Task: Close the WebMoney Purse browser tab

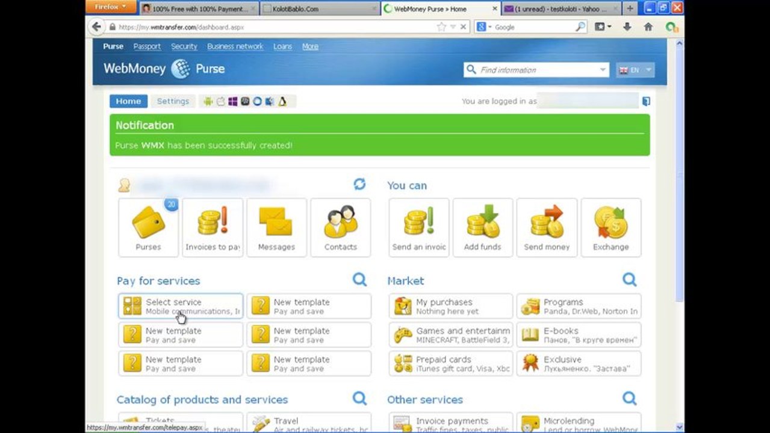Action: click(x=494, y=9)
